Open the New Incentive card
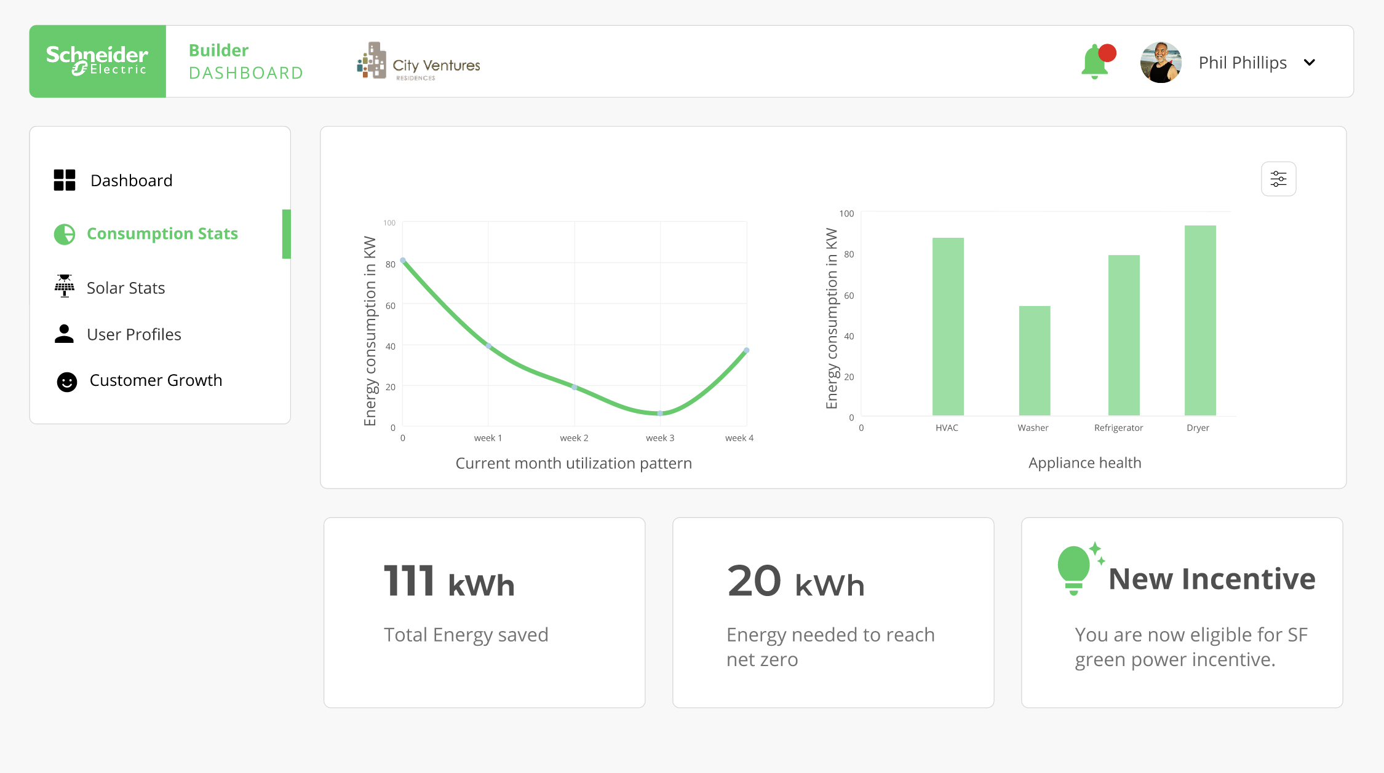The width and height of the screenshot is (1384, 773). pyautogui.click(x=1182, y=613)
